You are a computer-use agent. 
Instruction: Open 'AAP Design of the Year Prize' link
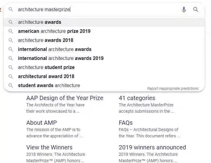click(65, 98)
